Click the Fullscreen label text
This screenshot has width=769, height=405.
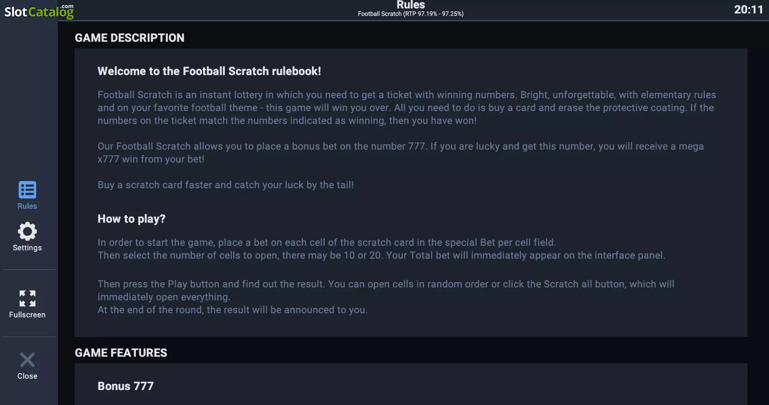27,315
